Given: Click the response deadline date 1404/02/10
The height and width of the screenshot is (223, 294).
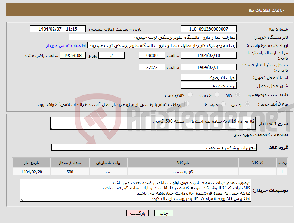Looking at the screenshot, I should 208,55.
